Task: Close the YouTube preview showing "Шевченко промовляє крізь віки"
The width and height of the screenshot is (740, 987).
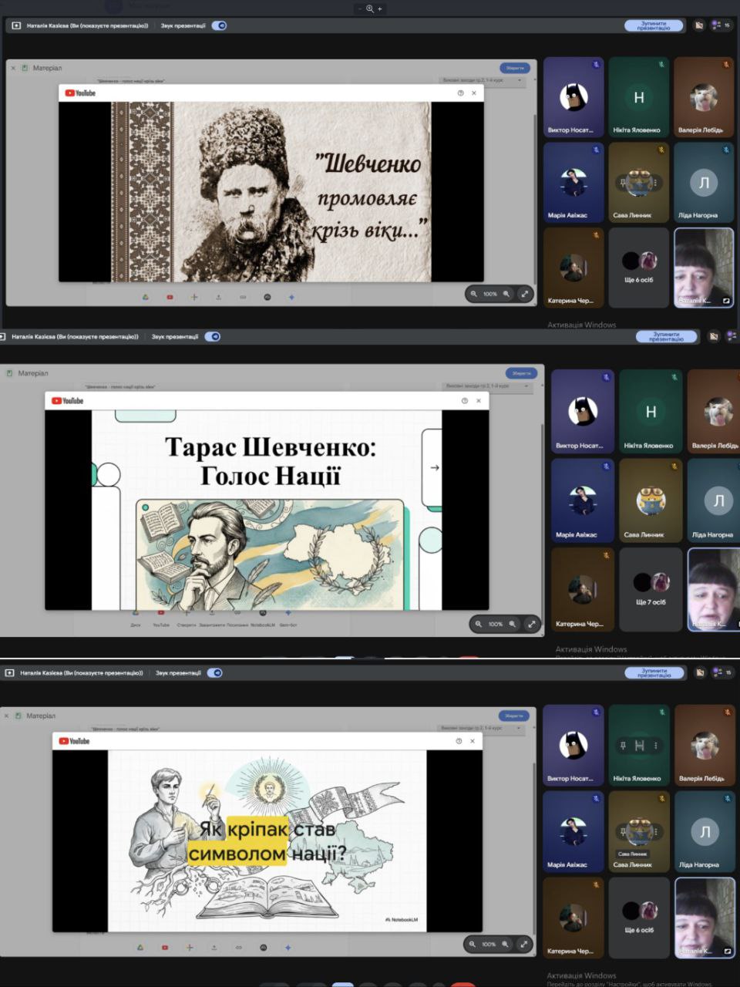Action: click(x=473, y=93)
